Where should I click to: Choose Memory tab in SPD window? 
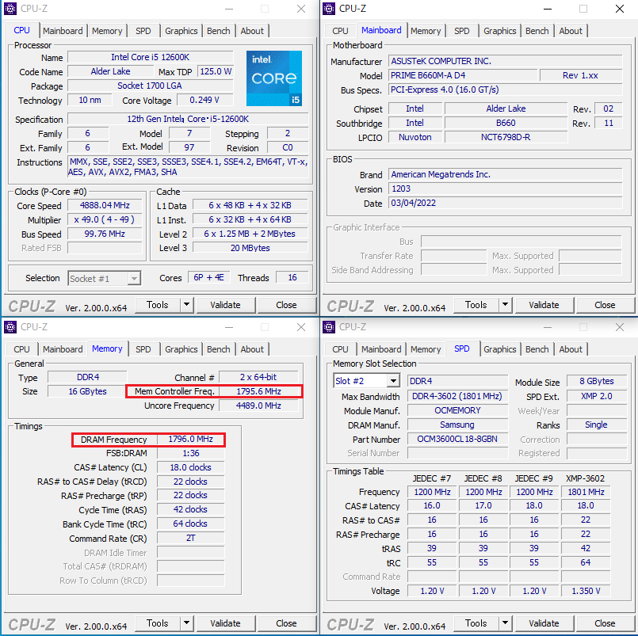pos(426,349)
